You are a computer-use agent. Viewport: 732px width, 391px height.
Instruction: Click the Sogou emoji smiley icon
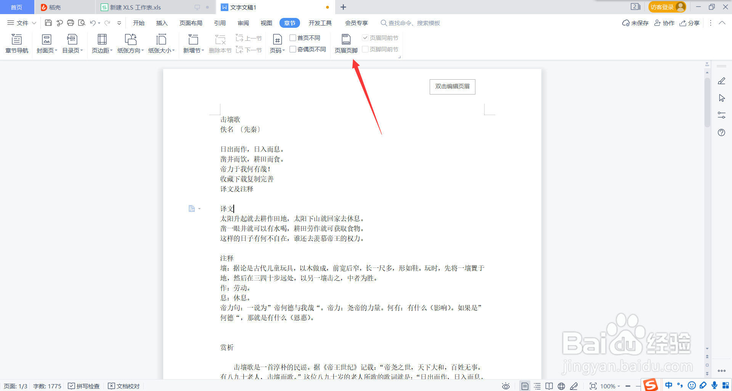click(x=692, y=385)
